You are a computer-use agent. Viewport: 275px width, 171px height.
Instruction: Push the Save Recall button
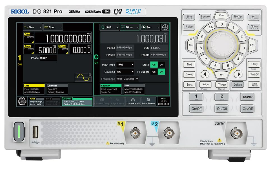254,85
